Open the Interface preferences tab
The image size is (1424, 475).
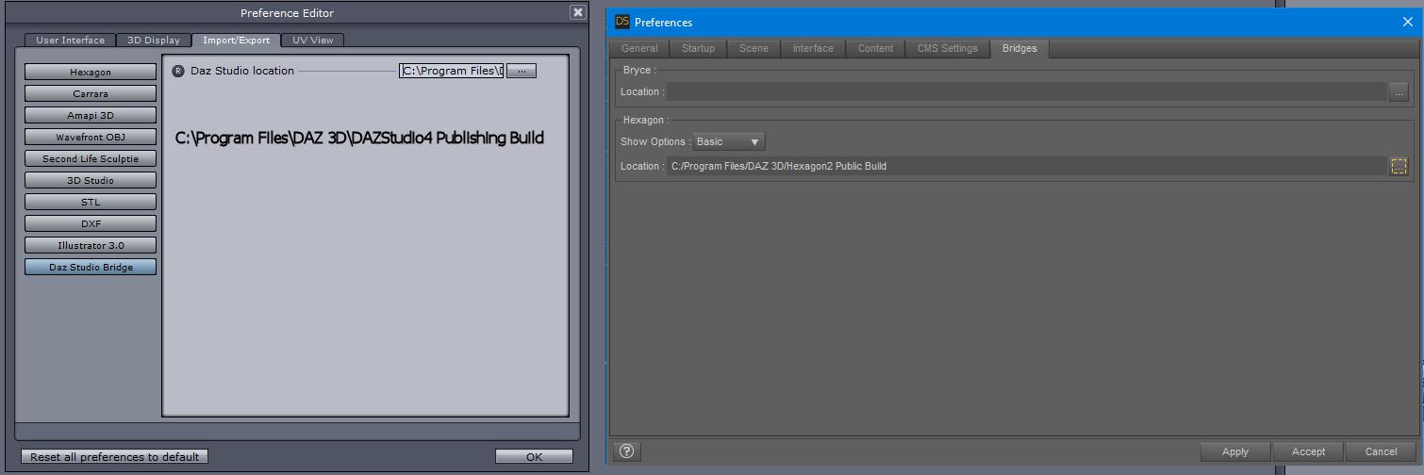pyautogui.click(x=813, y=48)
